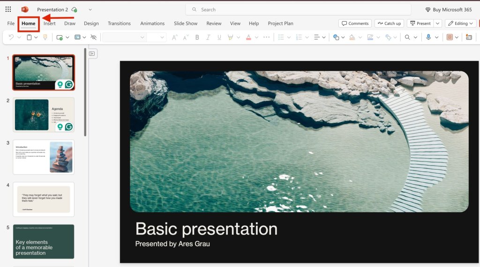Click the Find magnifier in toolbar
The image size is (480, 267).
407,37
